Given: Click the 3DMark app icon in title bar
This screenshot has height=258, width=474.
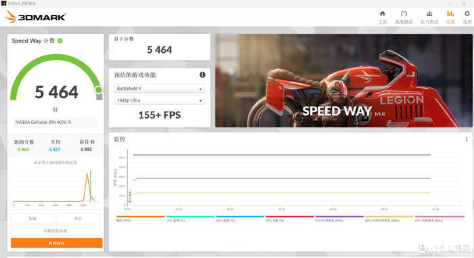Looking at the screenshot, I should click(x=4, y=4).
